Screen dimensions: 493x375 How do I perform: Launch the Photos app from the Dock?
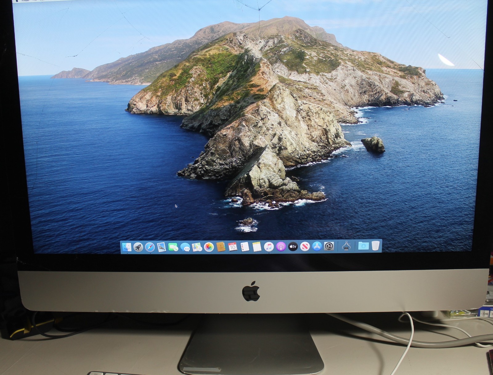point(209,247)
